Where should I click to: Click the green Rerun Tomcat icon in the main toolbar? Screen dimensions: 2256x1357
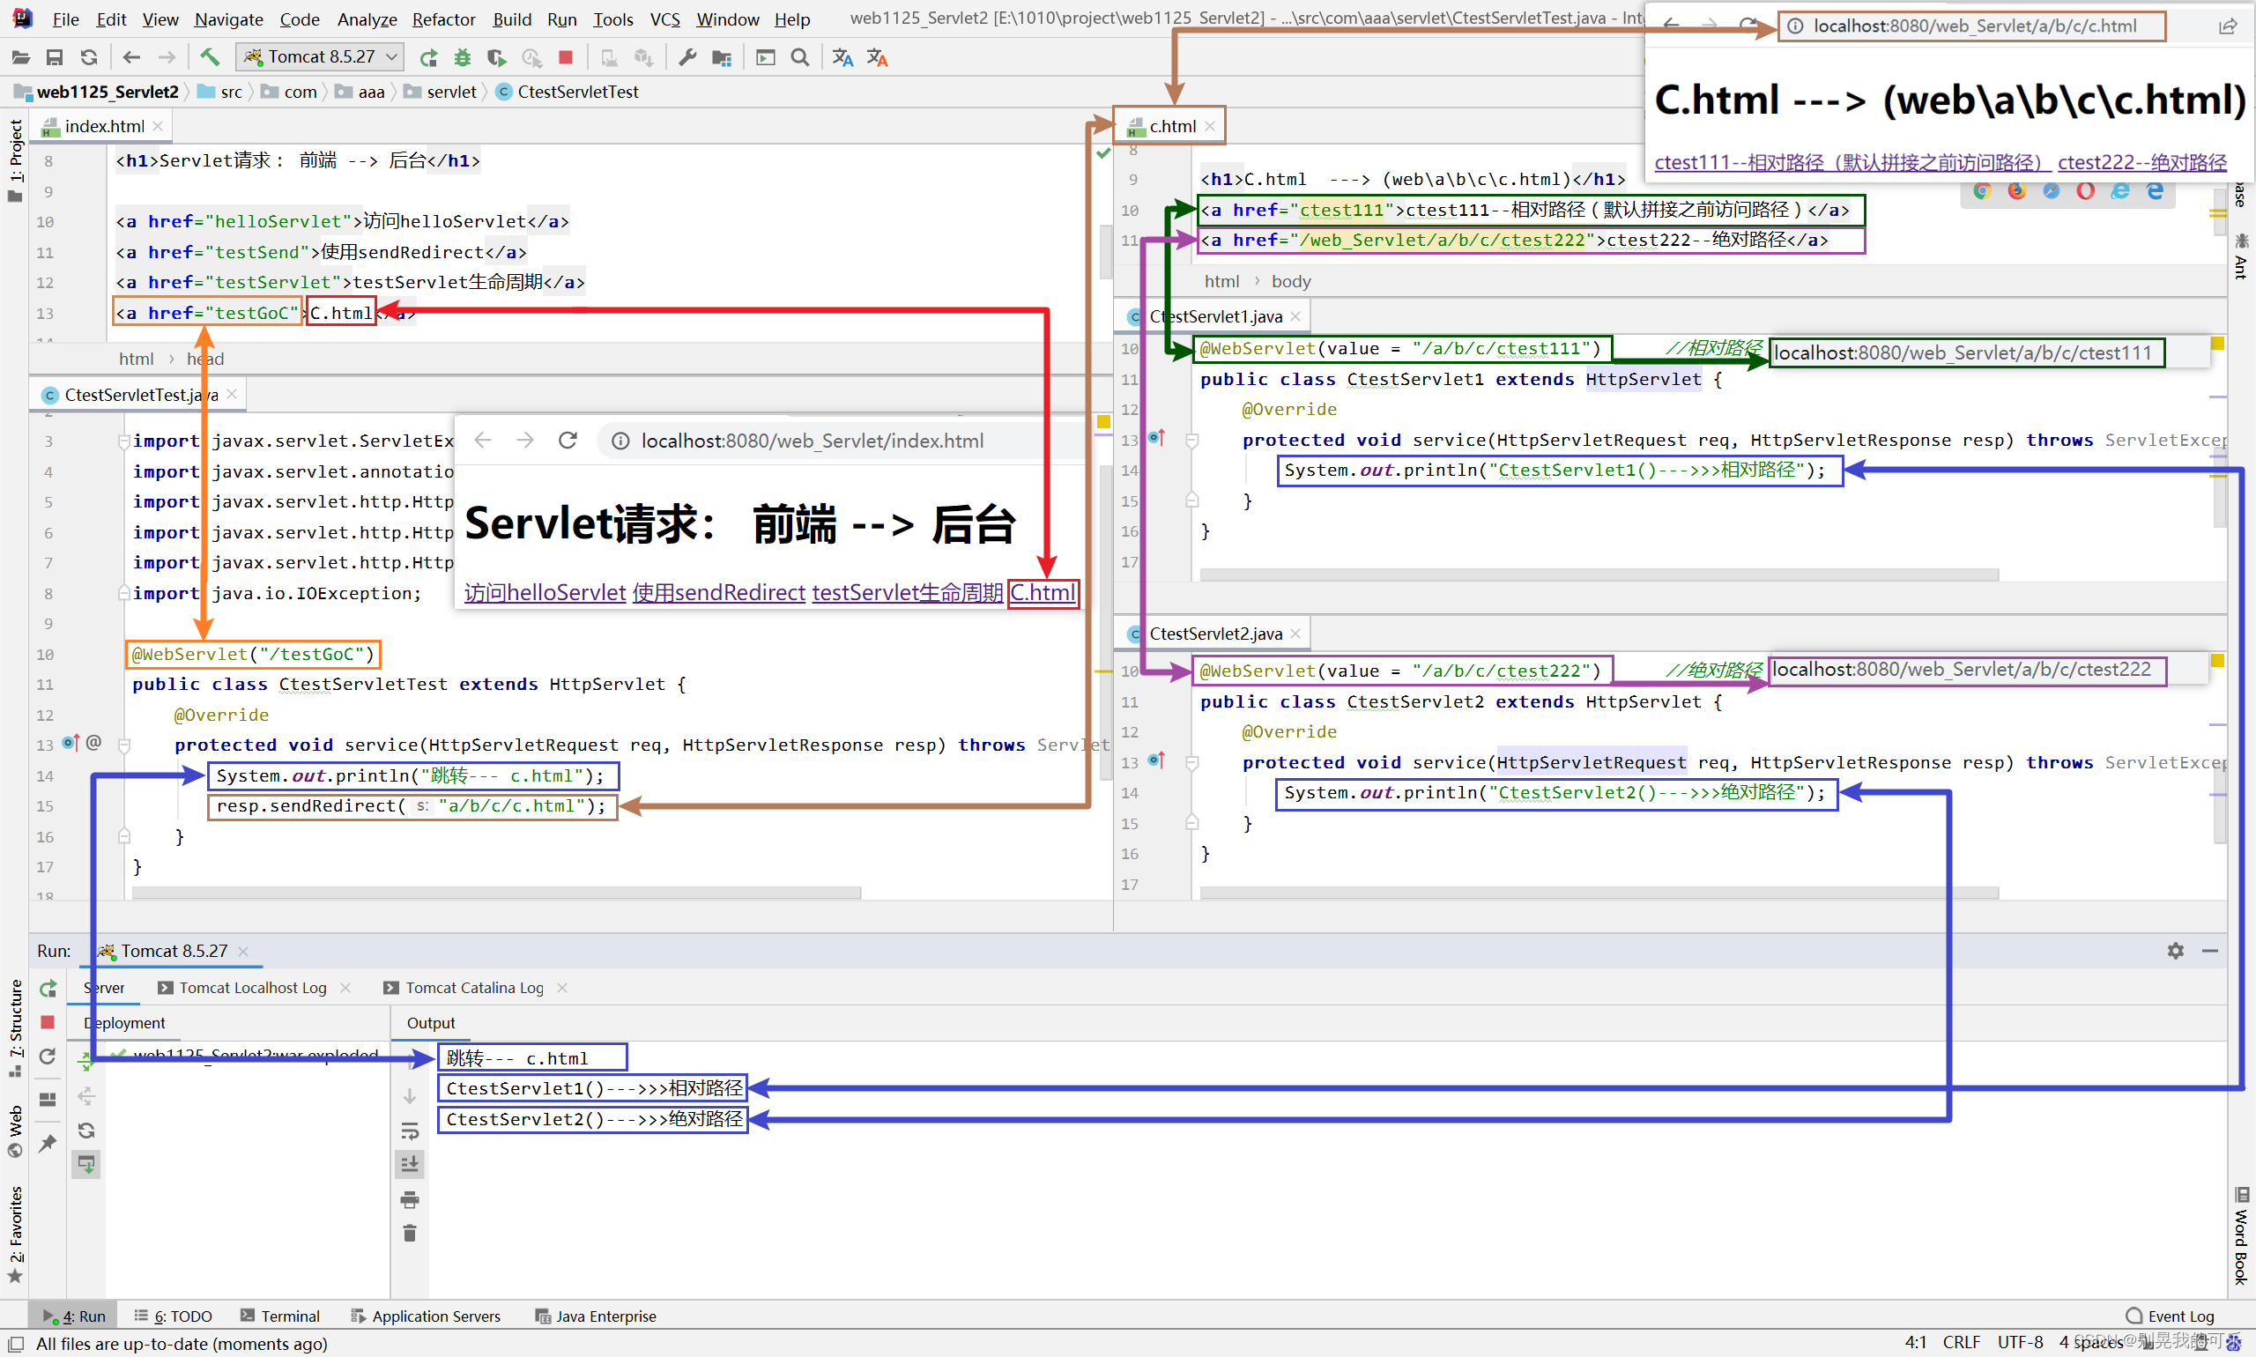coord(428,57)
